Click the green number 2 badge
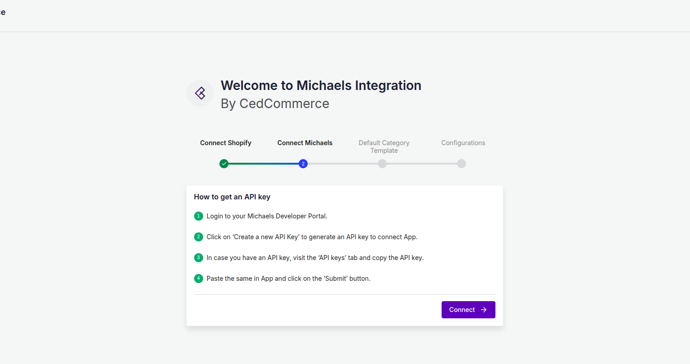 [198, 237]
